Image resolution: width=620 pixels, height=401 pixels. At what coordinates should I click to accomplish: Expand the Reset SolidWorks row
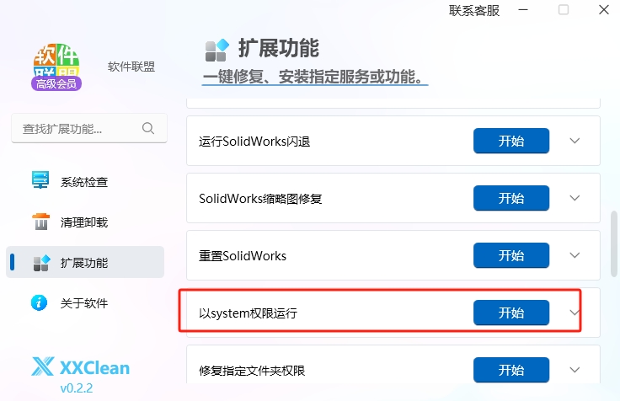coord(575,255)
